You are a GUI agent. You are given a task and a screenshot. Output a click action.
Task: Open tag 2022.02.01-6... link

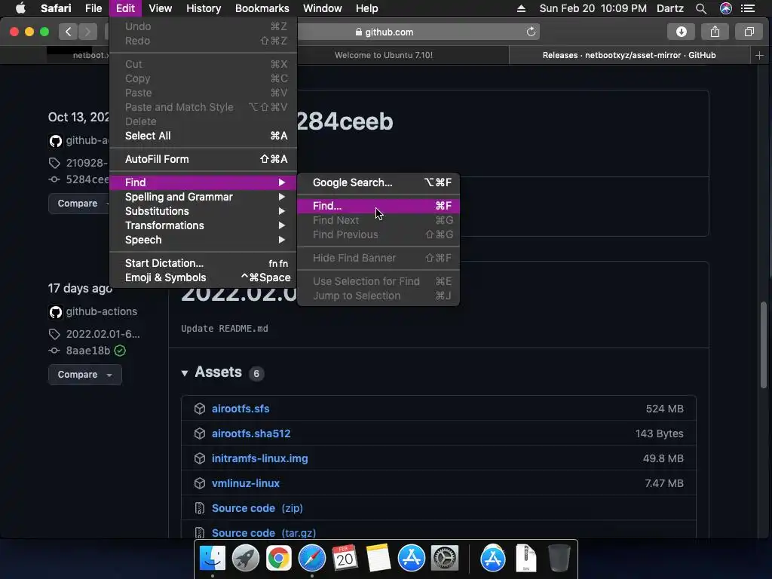pyautogui.click(x=103, y=334)
